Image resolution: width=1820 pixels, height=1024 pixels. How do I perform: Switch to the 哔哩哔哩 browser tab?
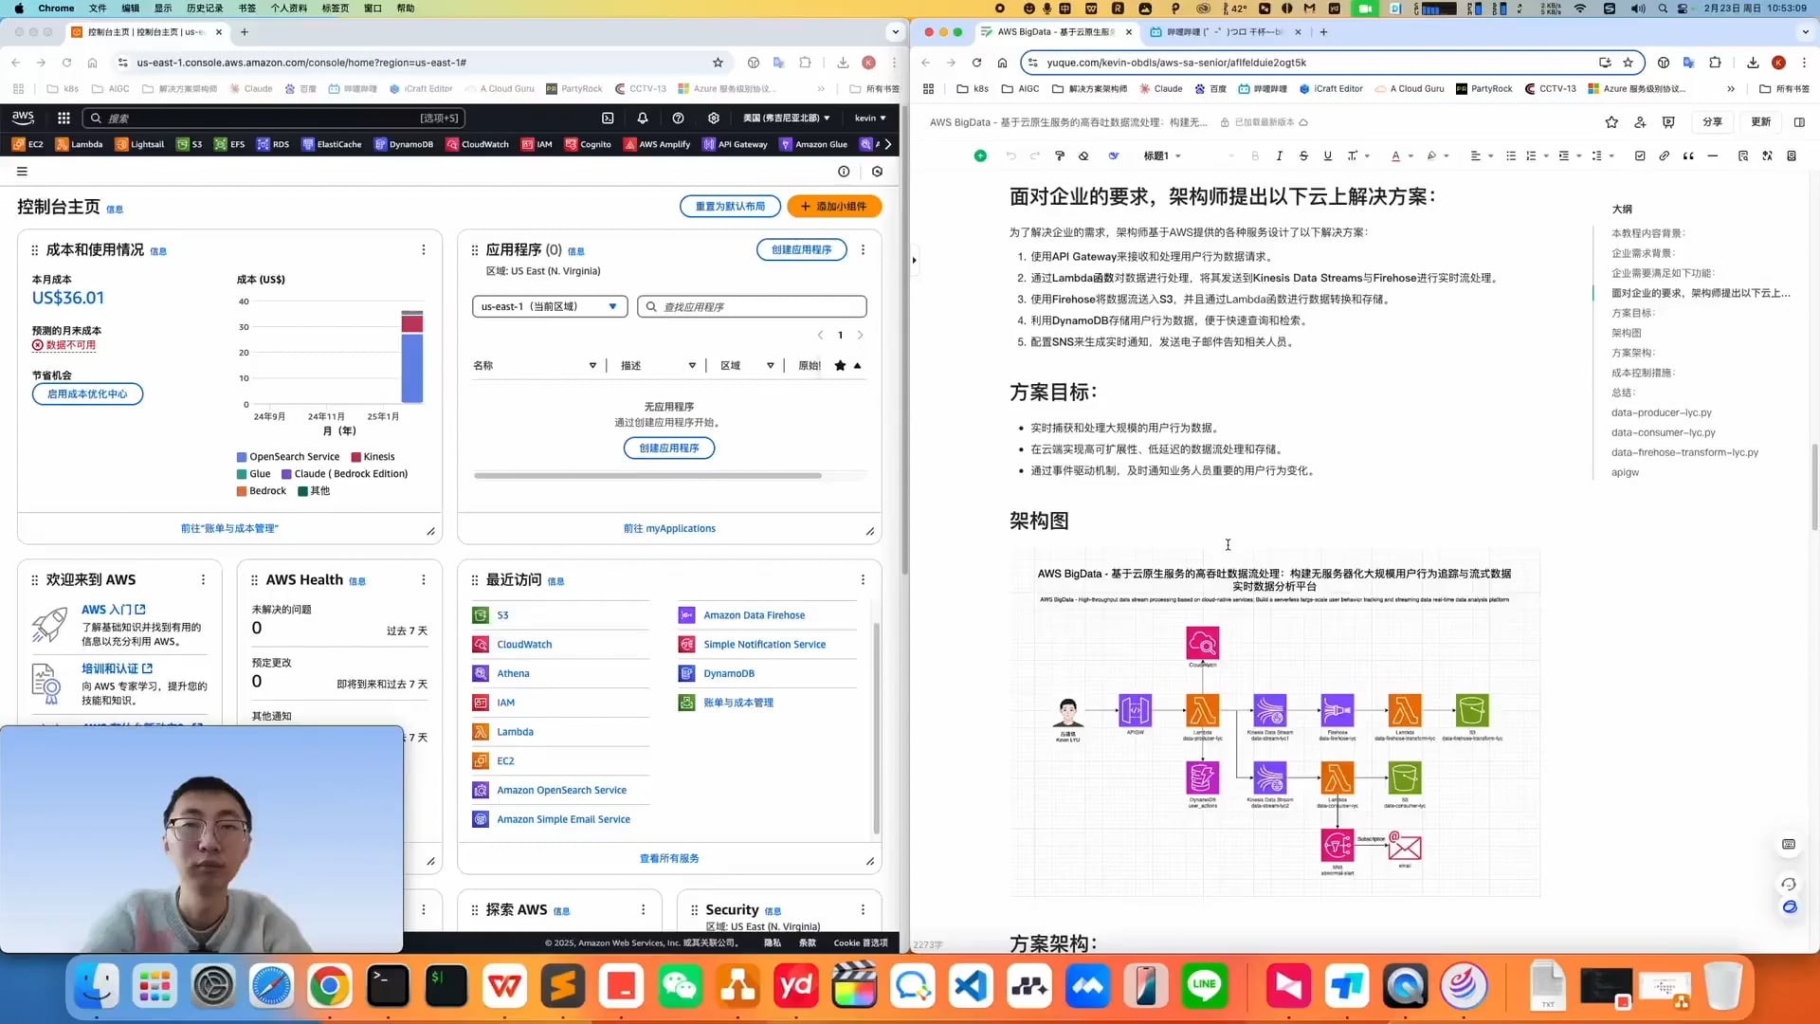[1223, 31]
